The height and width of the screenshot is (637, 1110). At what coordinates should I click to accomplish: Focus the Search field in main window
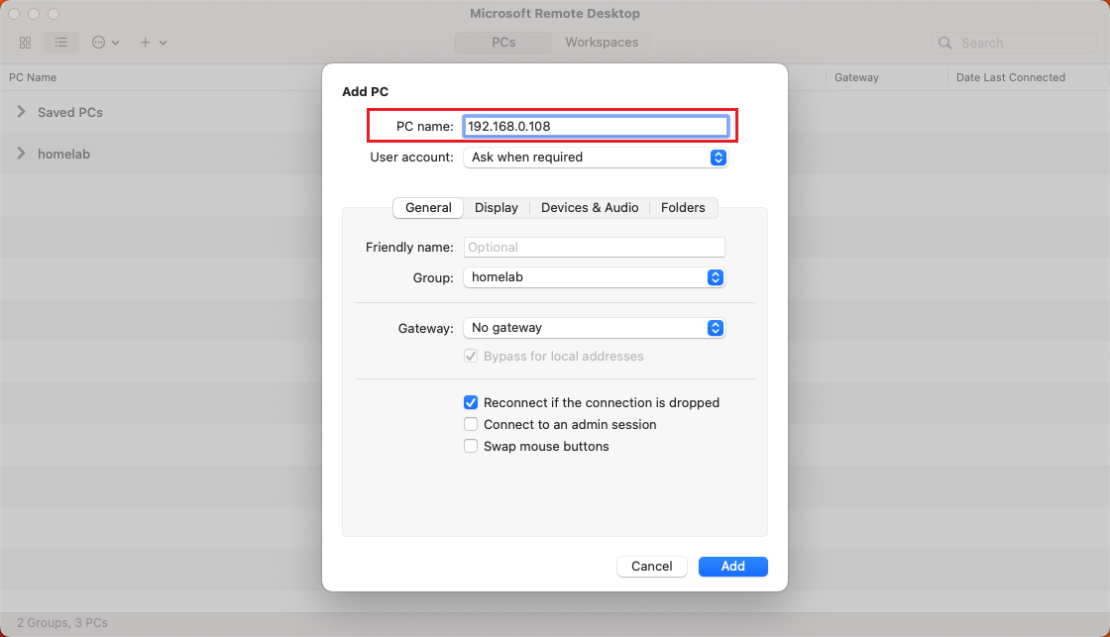pyautogui.click(x=1014, y=44)
